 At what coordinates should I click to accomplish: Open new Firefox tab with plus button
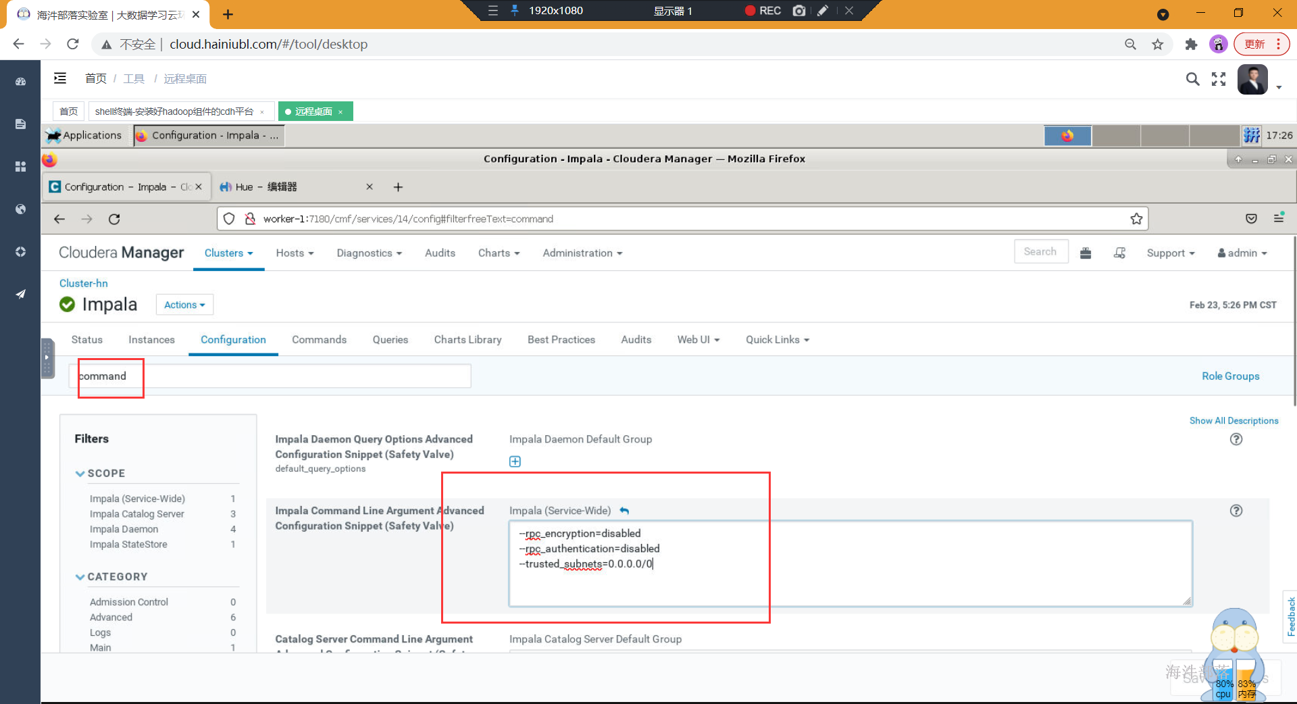pyautogui.click(x=398, y=187)
